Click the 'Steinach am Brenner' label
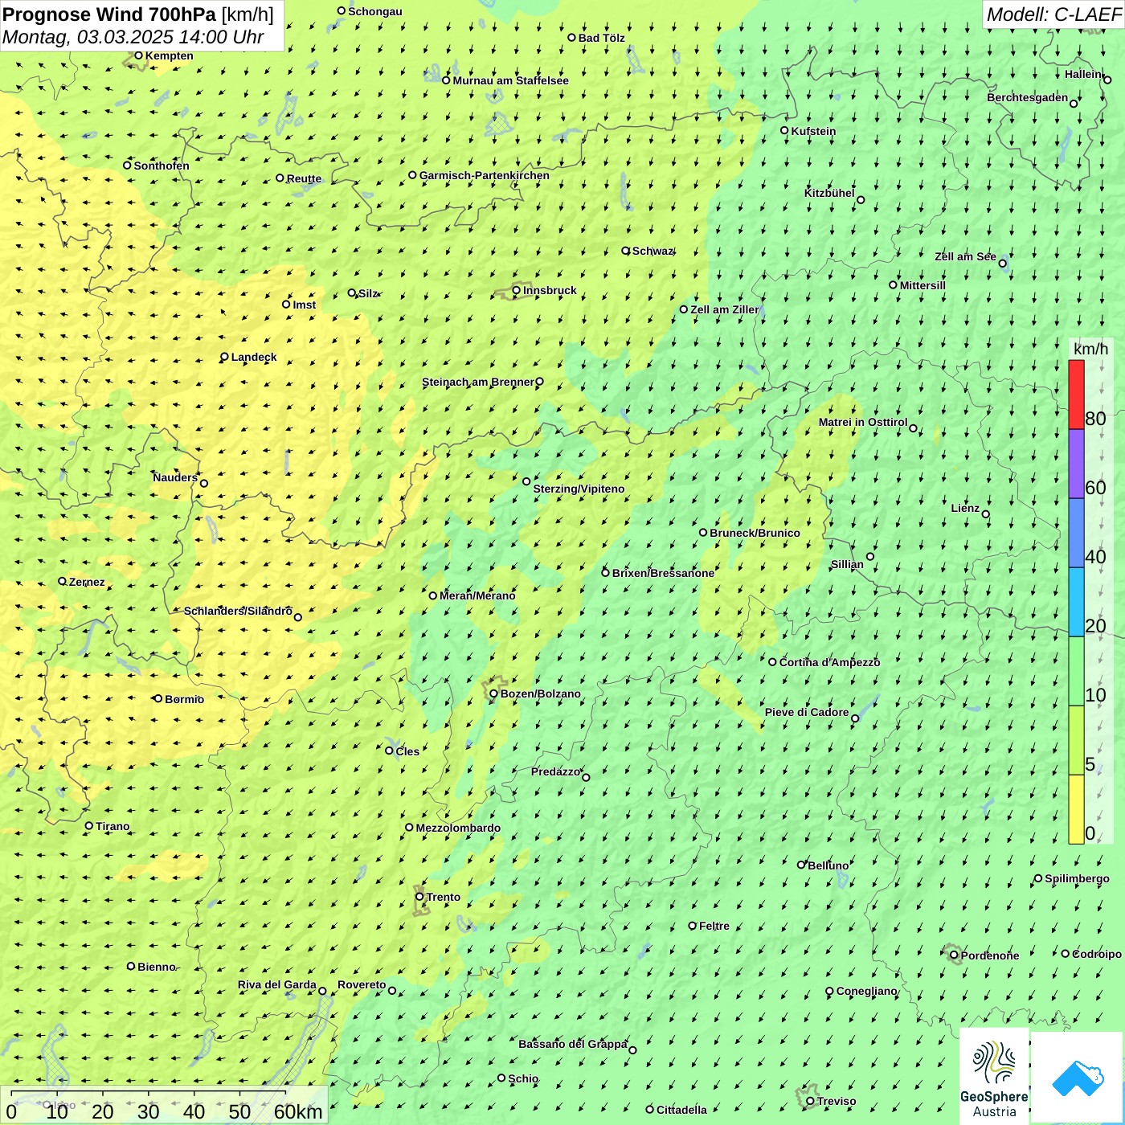This screenshot has width=1125, height=1125. point(477,382)
